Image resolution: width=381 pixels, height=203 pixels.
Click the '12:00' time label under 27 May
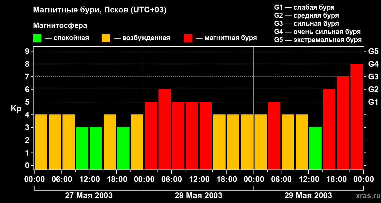[89, 179]
